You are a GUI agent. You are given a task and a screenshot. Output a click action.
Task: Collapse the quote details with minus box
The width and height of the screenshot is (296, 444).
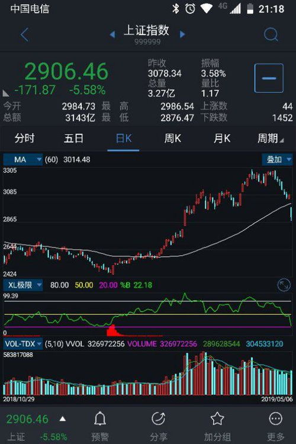[x=269, y=78]
